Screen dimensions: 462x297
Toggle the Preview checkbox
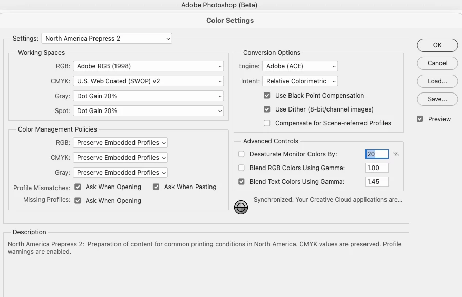tap(420, 119)
